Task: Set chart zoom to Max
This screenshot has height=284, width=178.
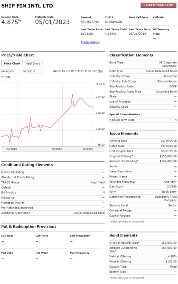Action: click(x=100, y=71)
